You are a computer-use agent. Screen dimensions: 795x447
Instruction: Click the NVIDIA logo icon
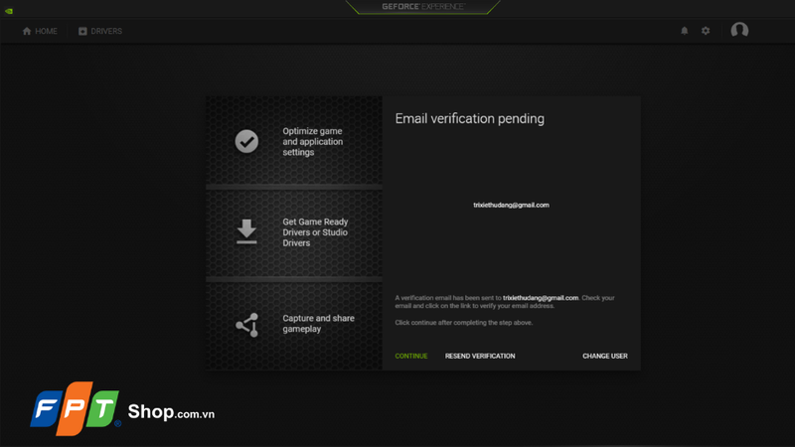9,11
